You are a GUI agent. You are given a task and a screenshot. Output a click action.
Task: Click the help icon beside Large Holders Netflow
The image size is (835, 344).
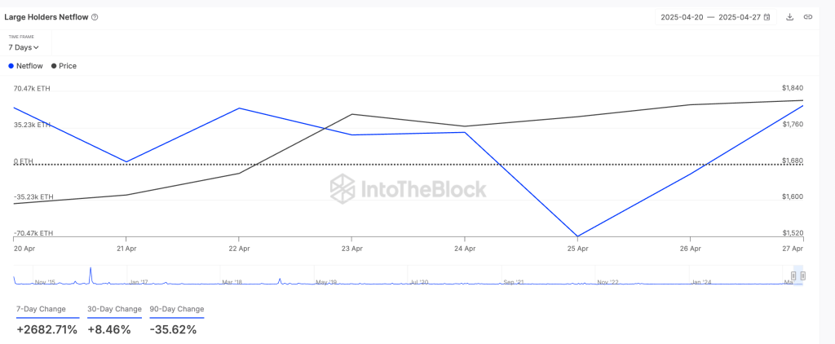point(95,17)
